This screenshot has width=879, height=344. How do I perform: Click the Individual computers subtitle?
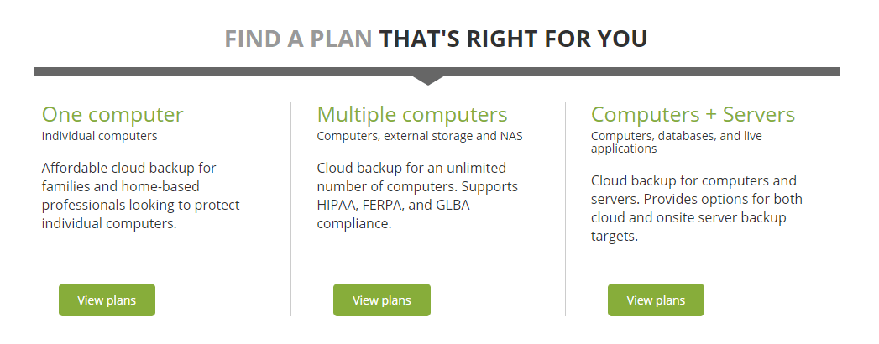point(99,136)
